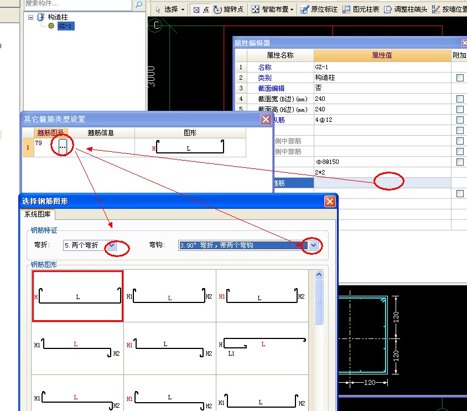The height and width of the screenshot is (411, 467).
Task: Choose the 旋转点 tool
Action: (x=229, y=9)
